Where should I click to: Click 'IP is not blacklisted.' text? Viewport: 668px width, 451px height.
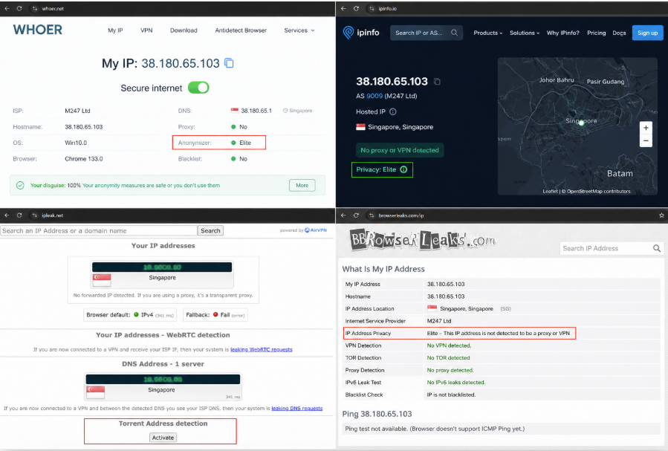(x=451, y=395)
